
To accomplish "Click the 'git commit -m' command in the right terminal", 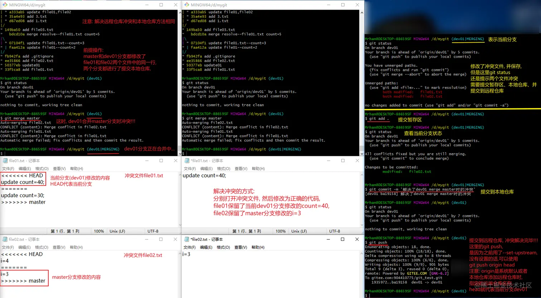I will tap(422, 190).
